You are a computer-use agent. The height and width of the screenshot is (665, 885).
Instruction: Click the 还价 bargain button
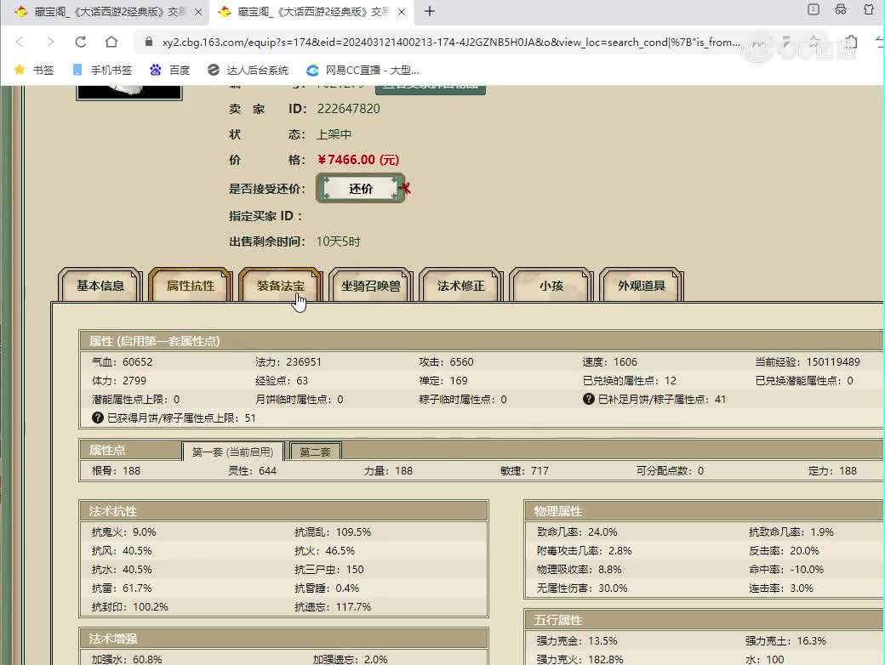[361, 189]
